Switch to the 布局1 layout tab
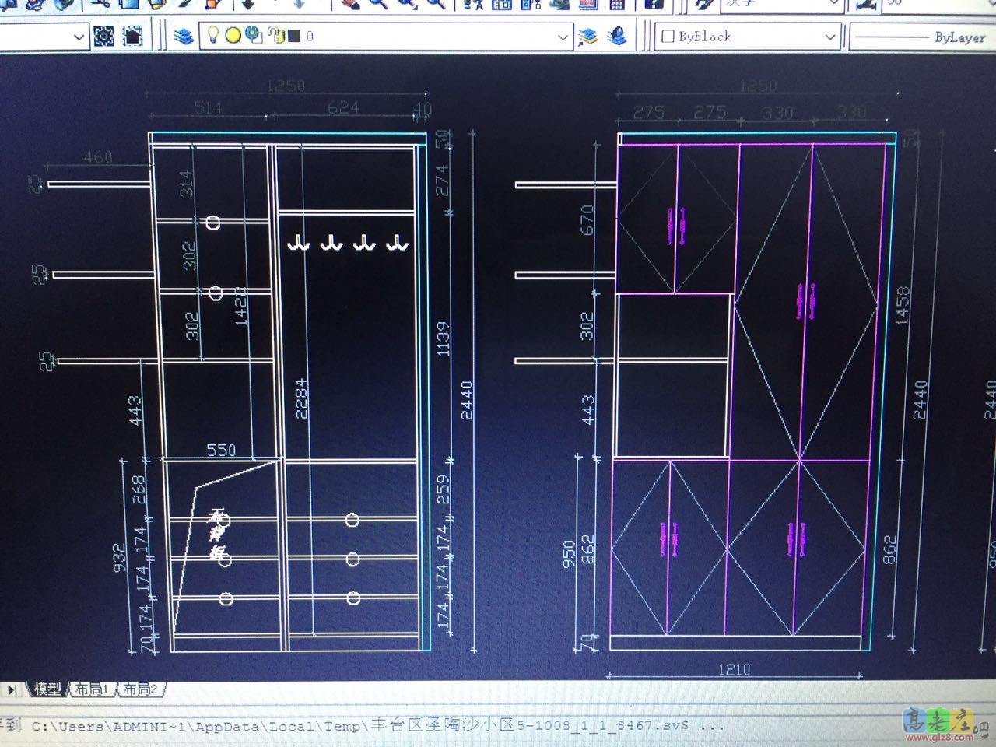The width and height of the screenshot is (996, 747). click(92, 689)
